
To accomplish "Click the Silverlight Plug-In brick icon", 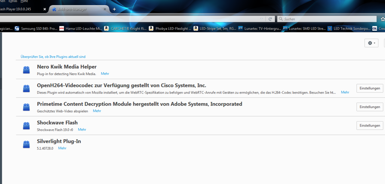I will (26, 144).
